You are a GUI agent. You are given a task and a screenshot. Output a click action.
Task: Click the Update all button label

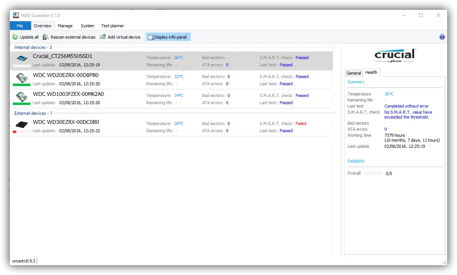tap(29, 37)
